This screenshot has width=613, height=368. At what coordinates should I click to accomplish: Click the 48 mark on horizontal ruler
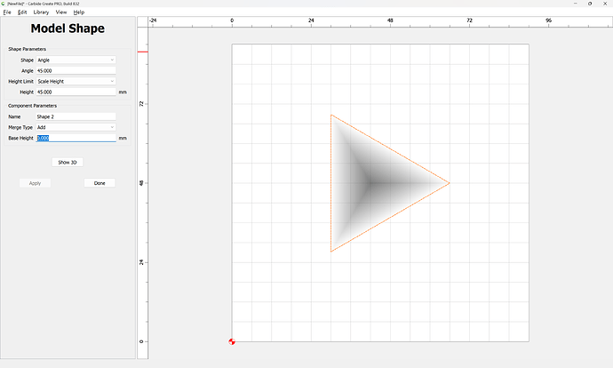(390, 20)
